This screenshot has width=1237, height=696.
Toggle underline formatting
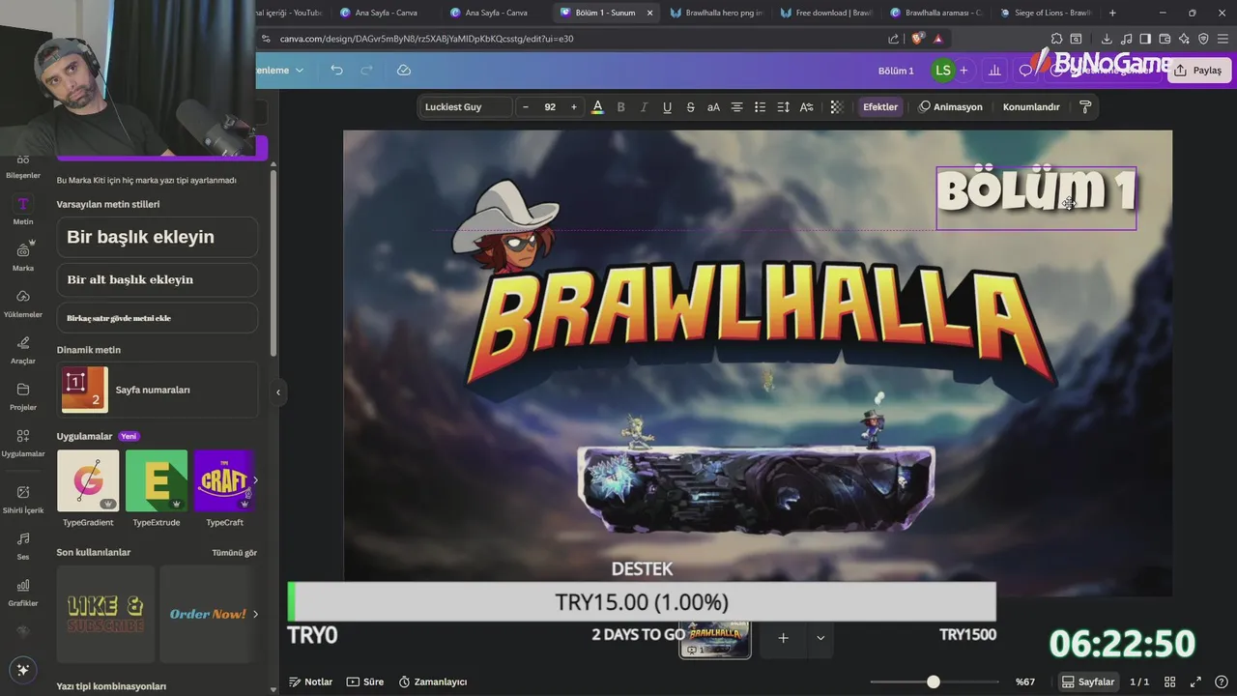[x=667, y=107]
